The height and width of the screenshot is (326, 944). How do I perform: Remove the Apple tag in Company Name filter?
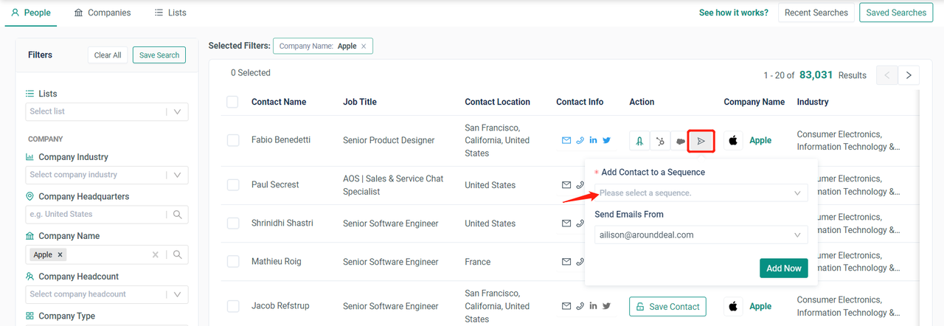60,254
